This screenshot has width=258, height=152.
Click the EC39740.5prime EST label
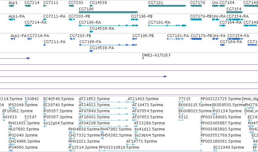click(x=59, y=105)
